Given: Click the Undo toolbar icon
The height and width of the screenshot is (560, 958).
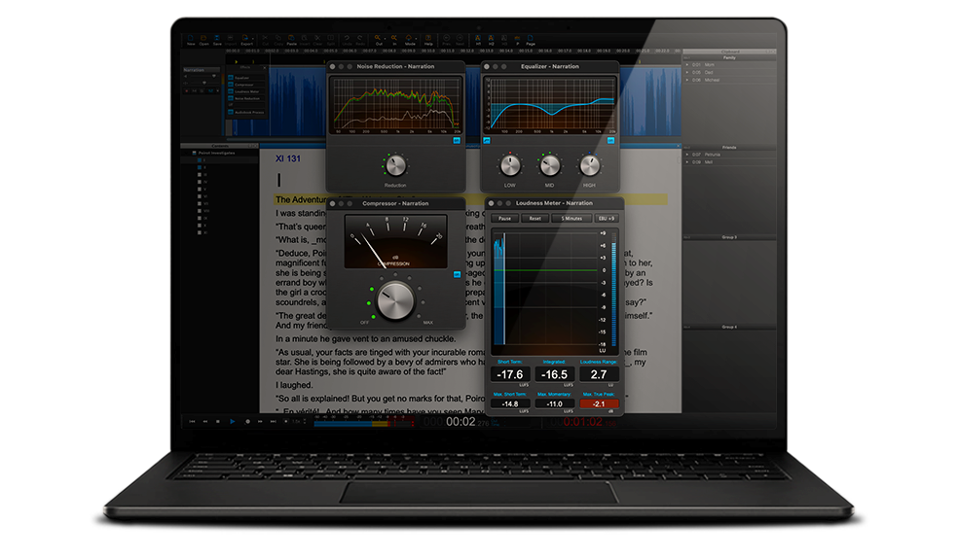Looking at the screenshot, I should (347, 38).
